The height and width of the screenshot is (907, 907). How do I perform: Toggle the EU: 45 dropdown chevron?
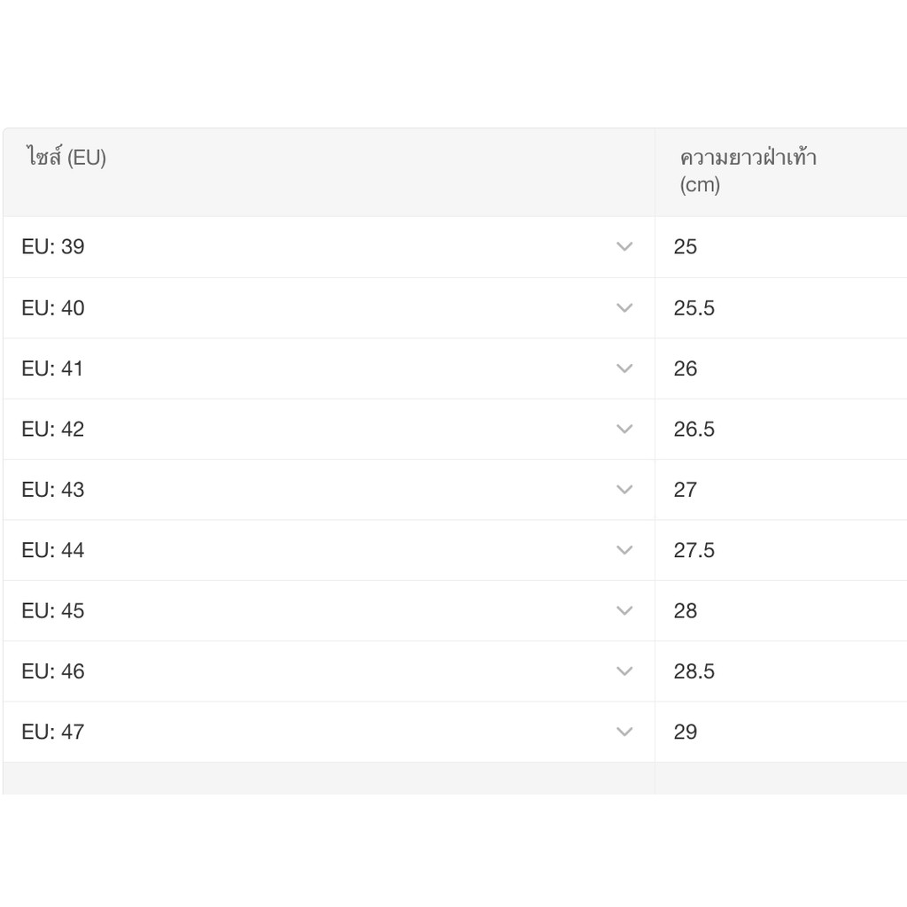(624, 610)
